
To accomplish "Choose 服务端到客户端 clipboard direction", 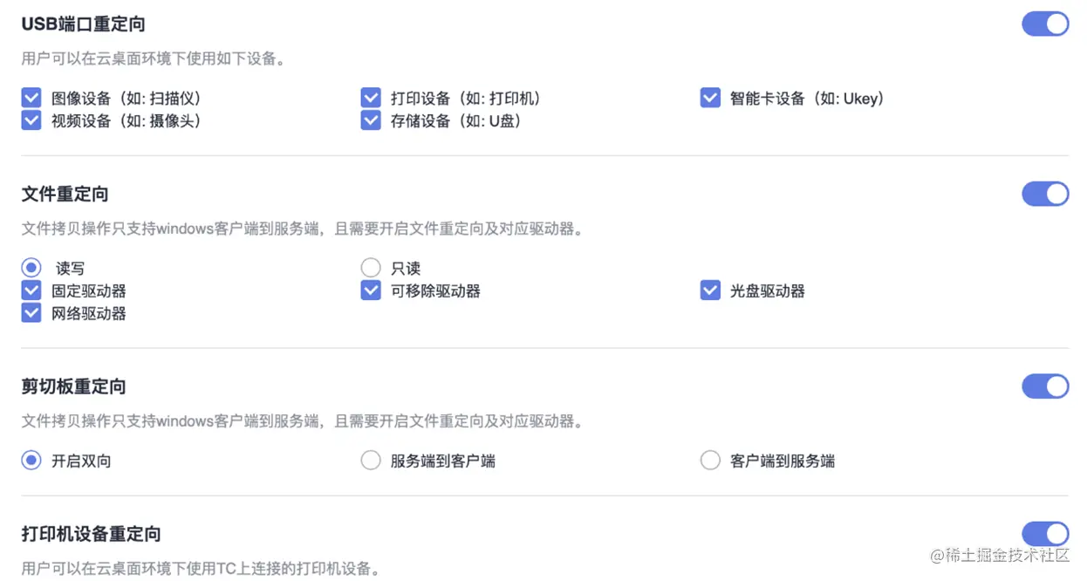I will [x=371, y=461].
